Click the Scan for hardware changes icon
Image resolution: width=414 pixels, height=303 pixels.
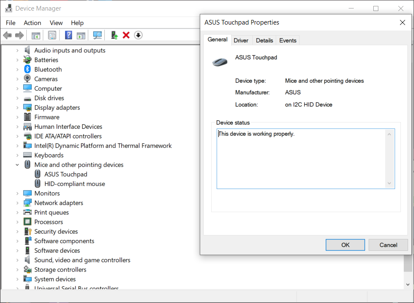[97, 35]
